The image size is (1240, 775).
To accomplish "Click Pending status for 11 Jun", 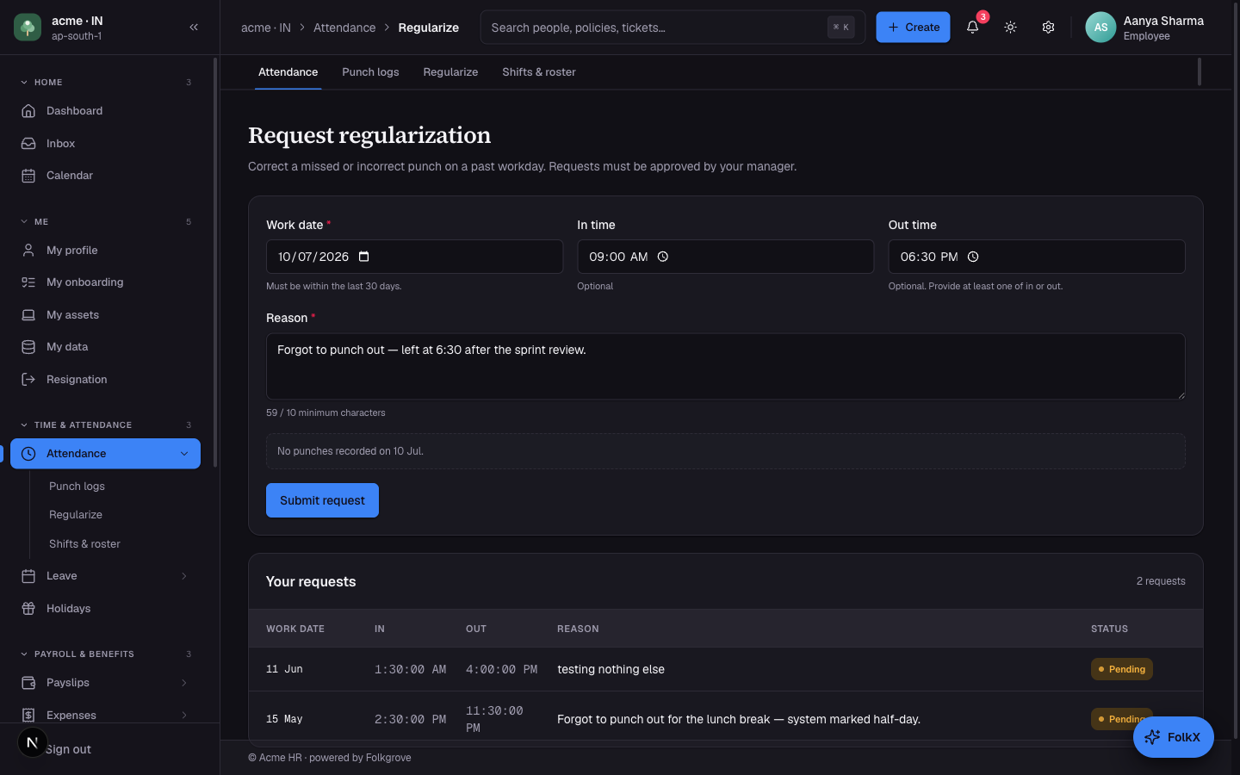I will pos(1121,669).
